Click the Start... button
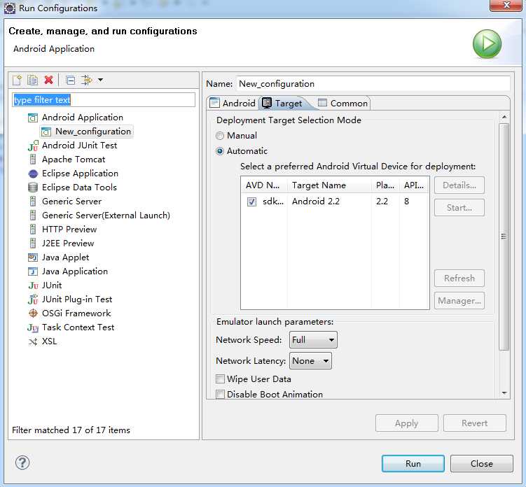Image resolution: width=526 pixels, height=487 pixels. [459, 208]
